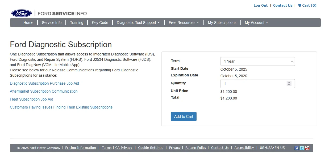Open the shopping Cart (0) link
329x160 pixels.
pos(307,6)
